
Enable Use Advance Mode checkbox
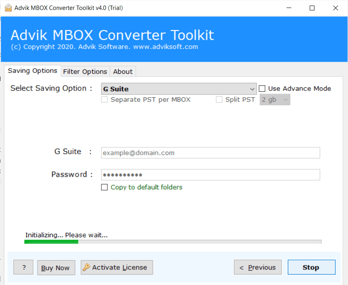tap(262, 88)
